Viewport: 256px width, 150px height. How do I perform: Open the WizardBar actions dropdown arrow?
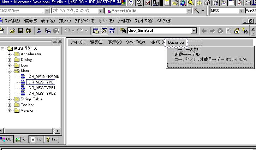click(203, 11)
